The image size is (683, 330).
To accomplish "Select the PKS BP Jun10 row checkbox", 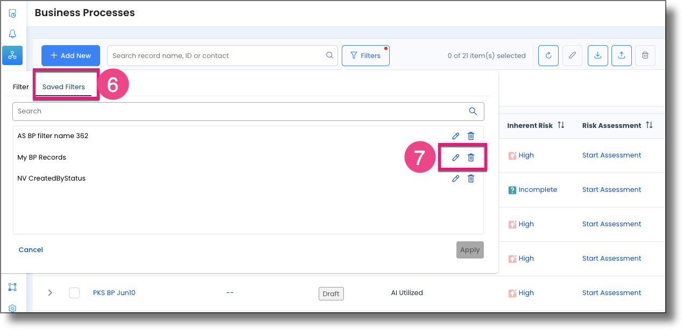I will click(x=74, y=293).
